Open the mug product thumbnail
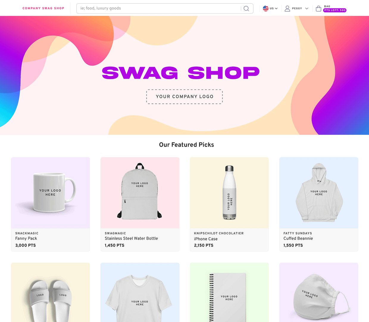The image size is (369, 322). click(x=51, y=193)
